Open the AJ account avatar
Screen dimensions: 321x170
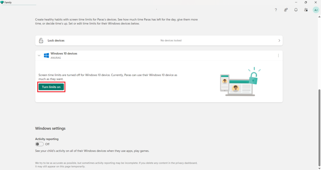[x=316, y=10]
